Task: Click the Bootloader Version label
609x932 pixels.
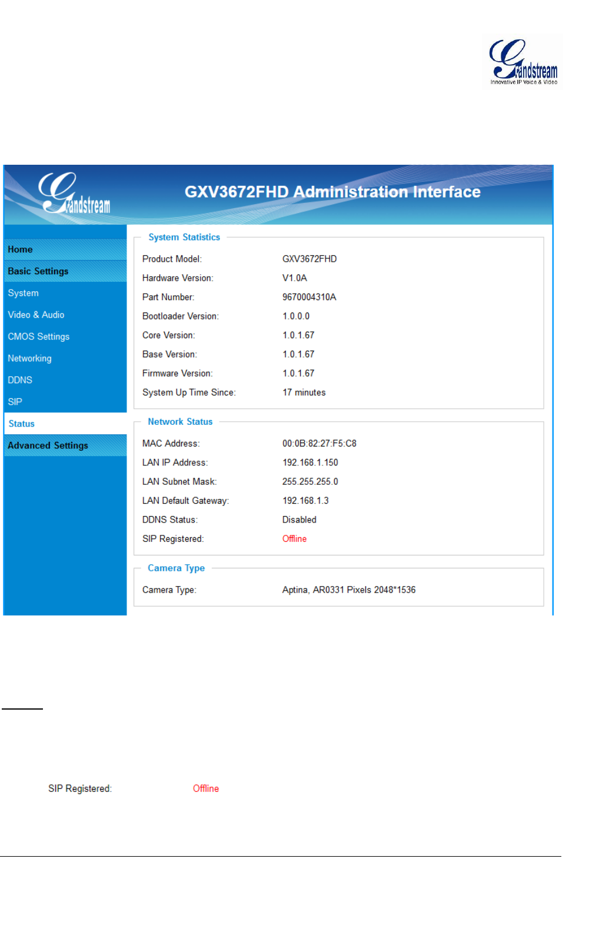Action: point(181,316)
